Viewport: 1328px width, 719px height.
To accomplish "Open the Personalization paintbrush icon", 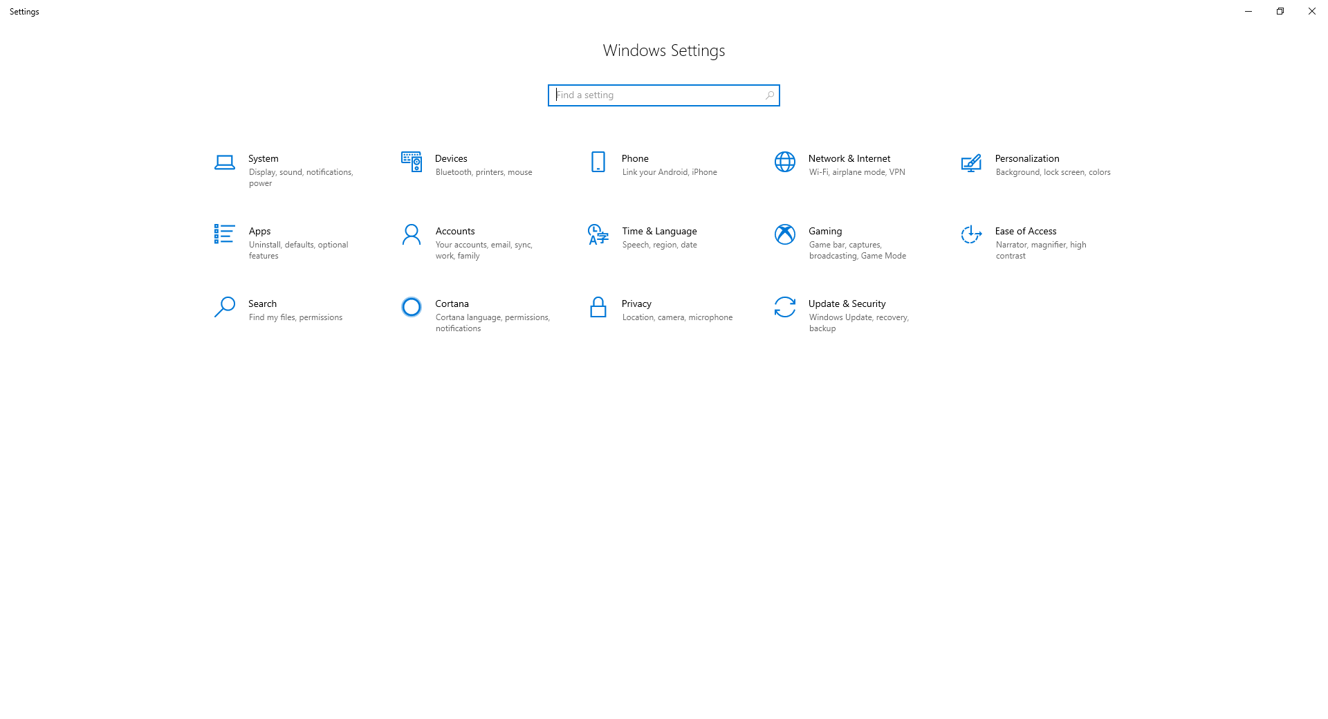I will click(971, 162).
